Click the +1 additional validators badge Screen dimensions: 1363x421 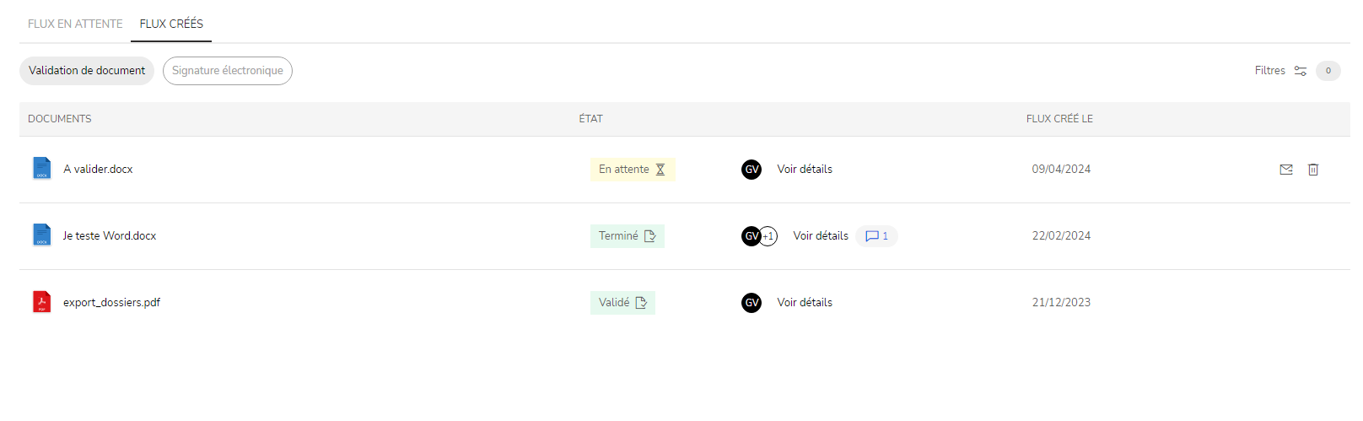[768, 236]
